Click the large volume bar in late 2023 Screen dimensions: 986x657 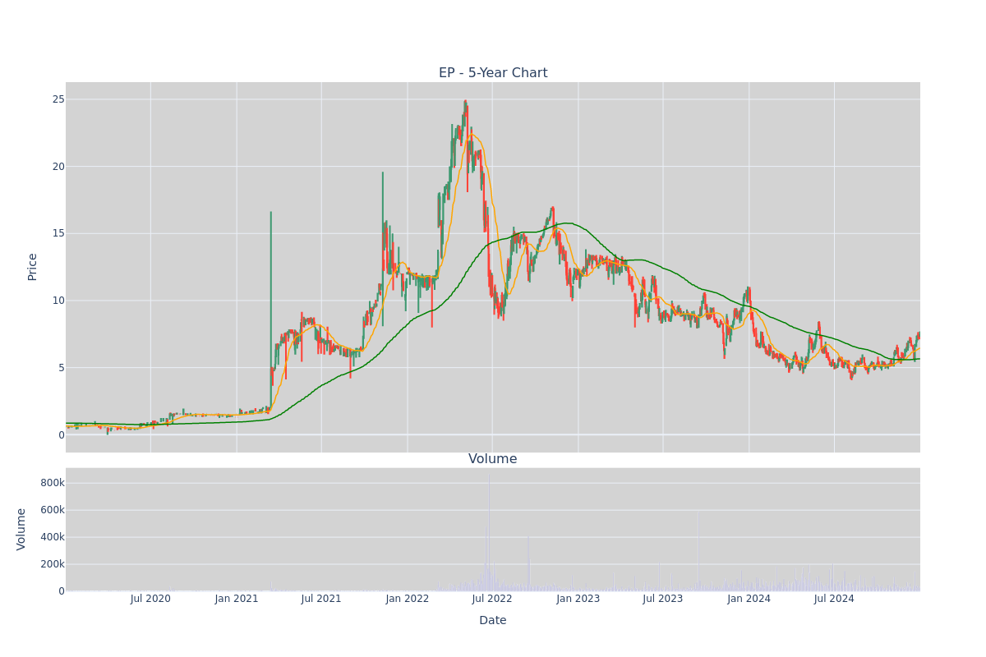pos(698,552)
